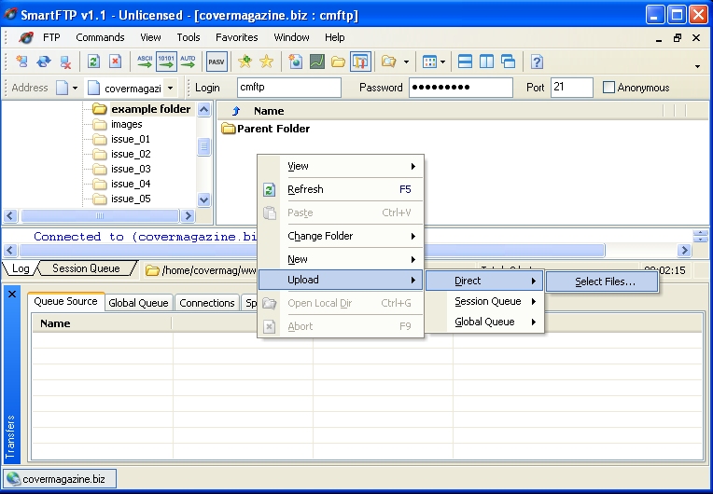Switch to the Connections tab
The width and height of the screenshot is (713, 494).
(x=207, y=303)
